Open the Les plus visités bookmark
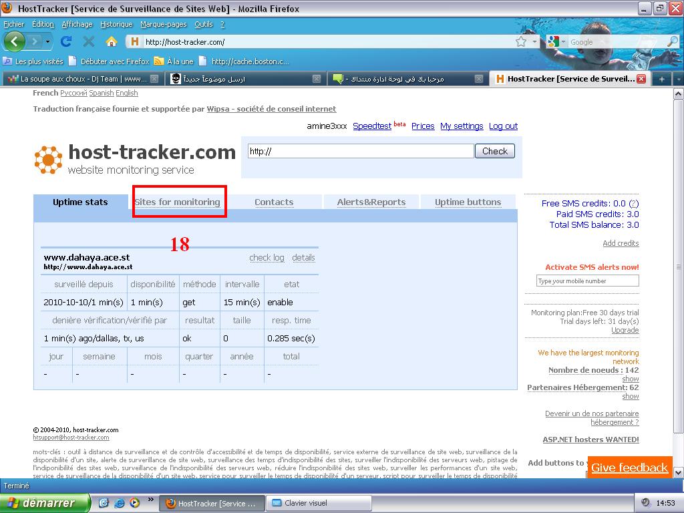684x513 pixels. point(33,61)
